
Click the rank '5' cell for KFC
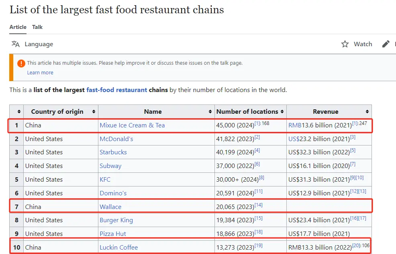coord(16,179)
